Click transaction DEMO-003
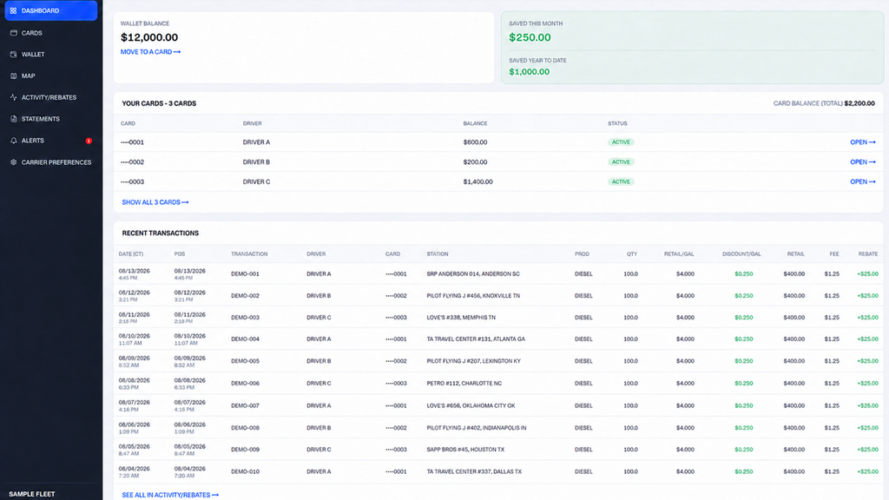Viewport: 889px width, 500px height. coord(245,318)
